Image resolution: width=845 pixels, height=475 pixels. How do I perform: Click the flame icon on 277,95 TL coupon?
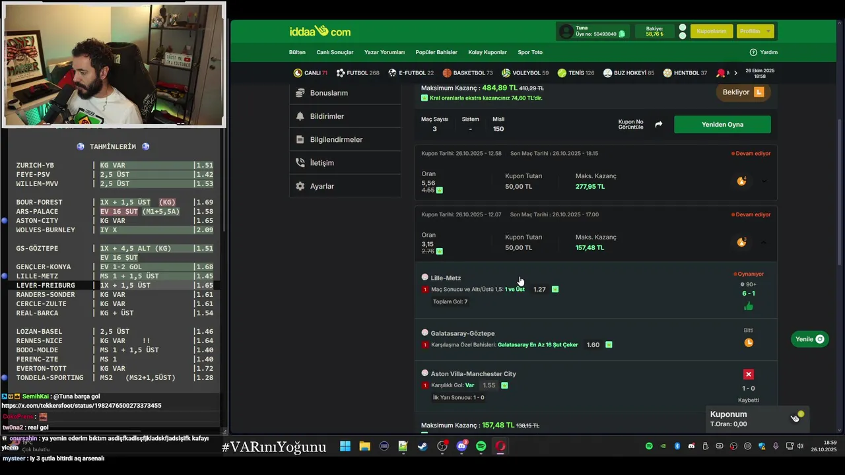click(x=742, y=181)
